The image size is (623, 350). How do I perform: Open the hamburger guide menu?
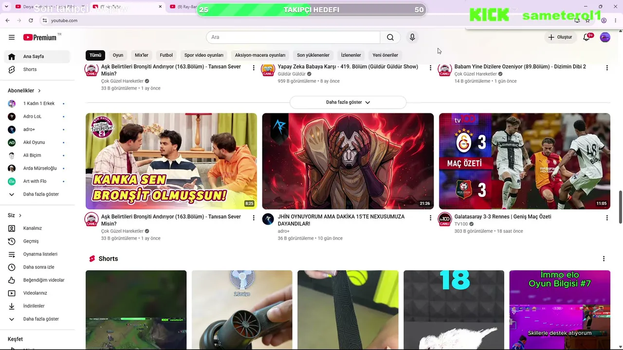[x=12, y=37]
